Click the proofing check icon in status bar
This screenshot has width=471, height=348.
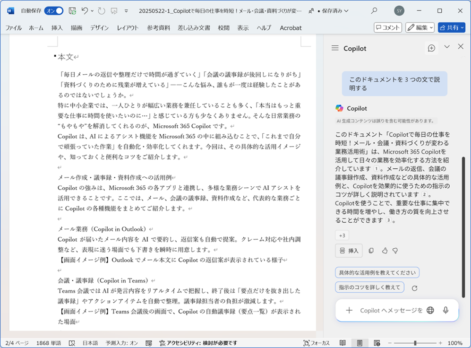point(72,343)
